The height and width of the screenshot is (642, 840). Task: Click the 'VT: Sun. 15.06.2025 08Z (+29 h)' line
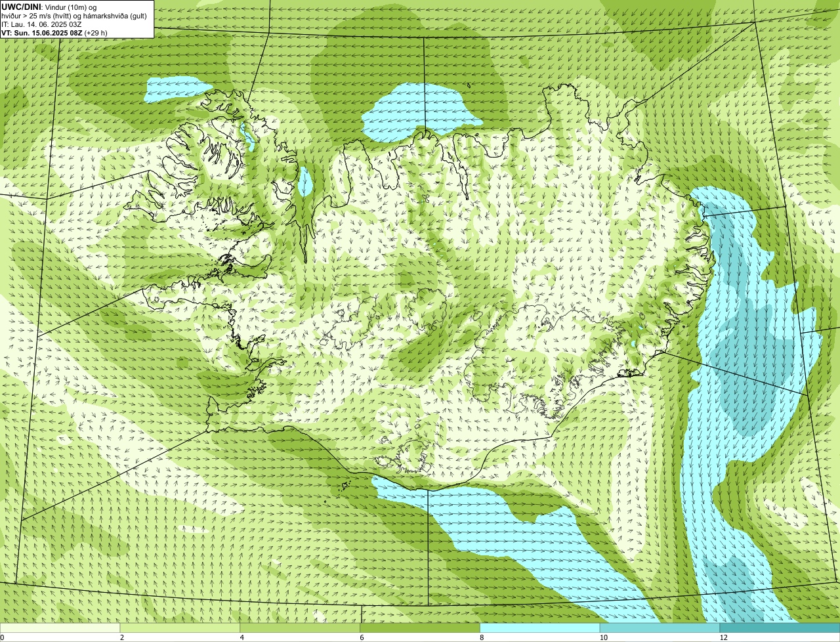coord(54,32)
